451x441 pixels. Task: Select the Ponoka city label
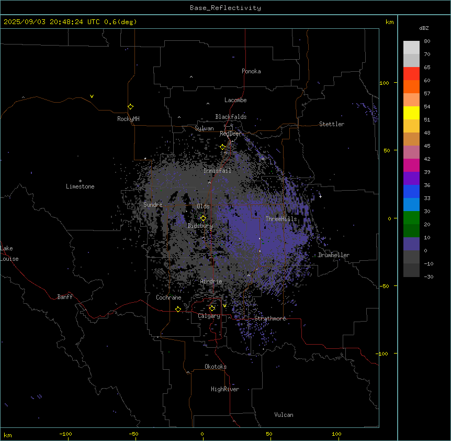[x=251, y=71]
